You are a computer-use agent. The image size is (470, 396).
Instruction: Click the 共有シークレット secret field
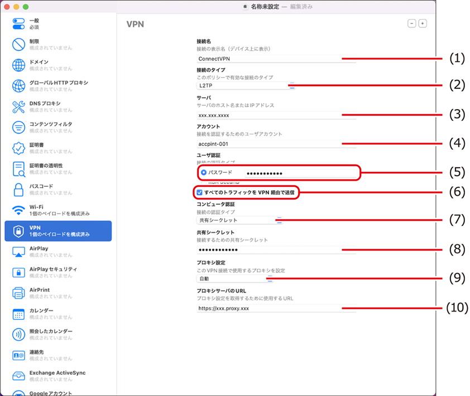point(276,250)
